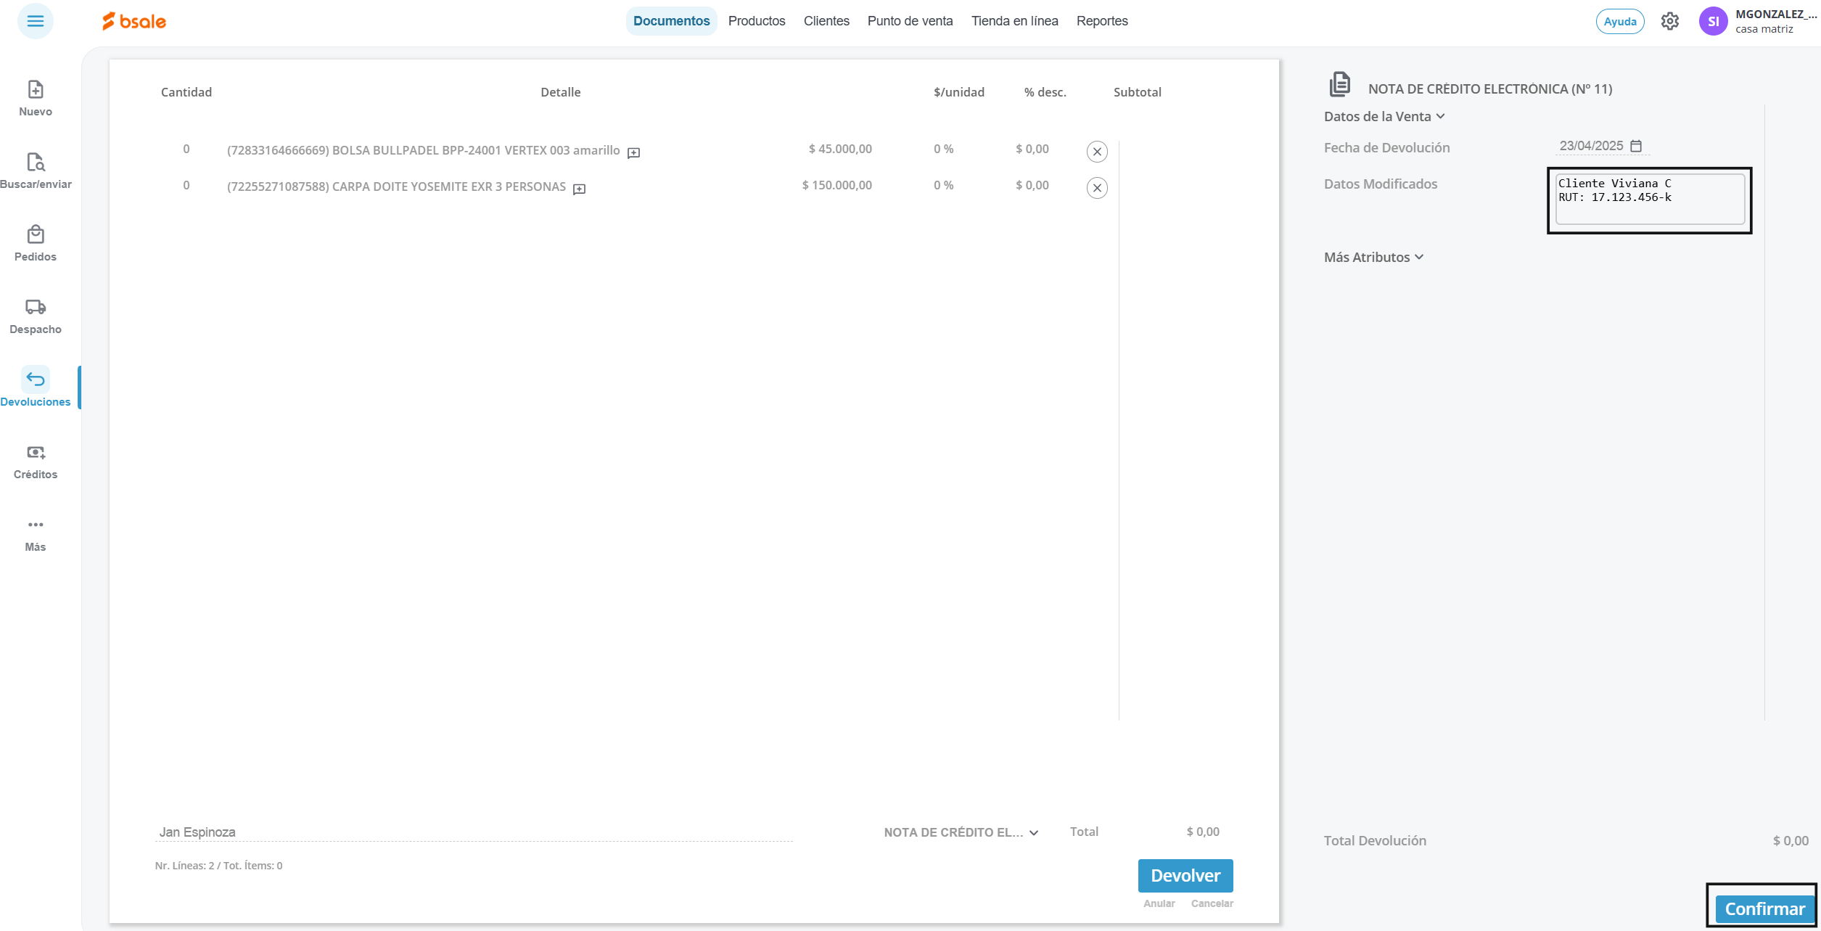Expand the Más Atributos section
Screen dimensions: 1821x931
click(x=1373, y=258)
